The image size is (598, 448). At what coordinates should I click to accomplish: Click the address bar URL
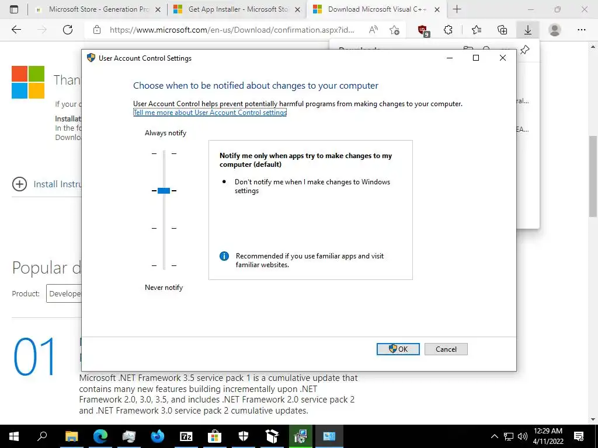[232, 30]
